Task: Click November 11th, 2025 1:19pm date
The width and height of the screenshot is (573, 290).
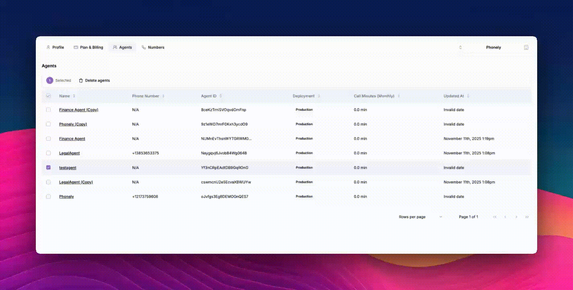Action: [x=469, y=139]
